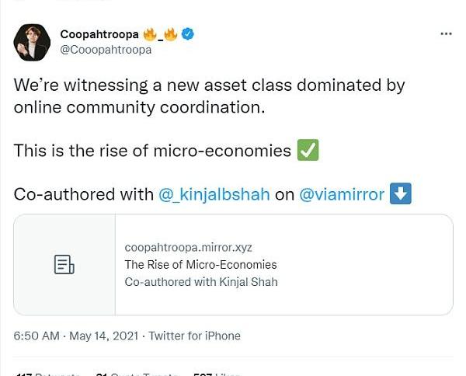Click the 6:50 AM timestamp

37,336
